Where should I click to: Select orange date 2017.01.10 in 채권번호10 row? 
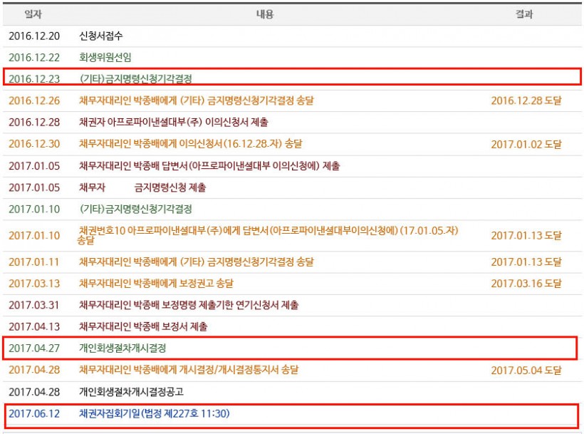click(x=34, y=235)
